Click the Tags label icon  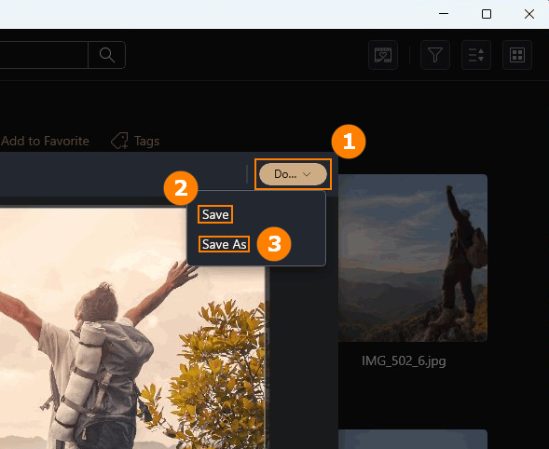coord(119,141)
